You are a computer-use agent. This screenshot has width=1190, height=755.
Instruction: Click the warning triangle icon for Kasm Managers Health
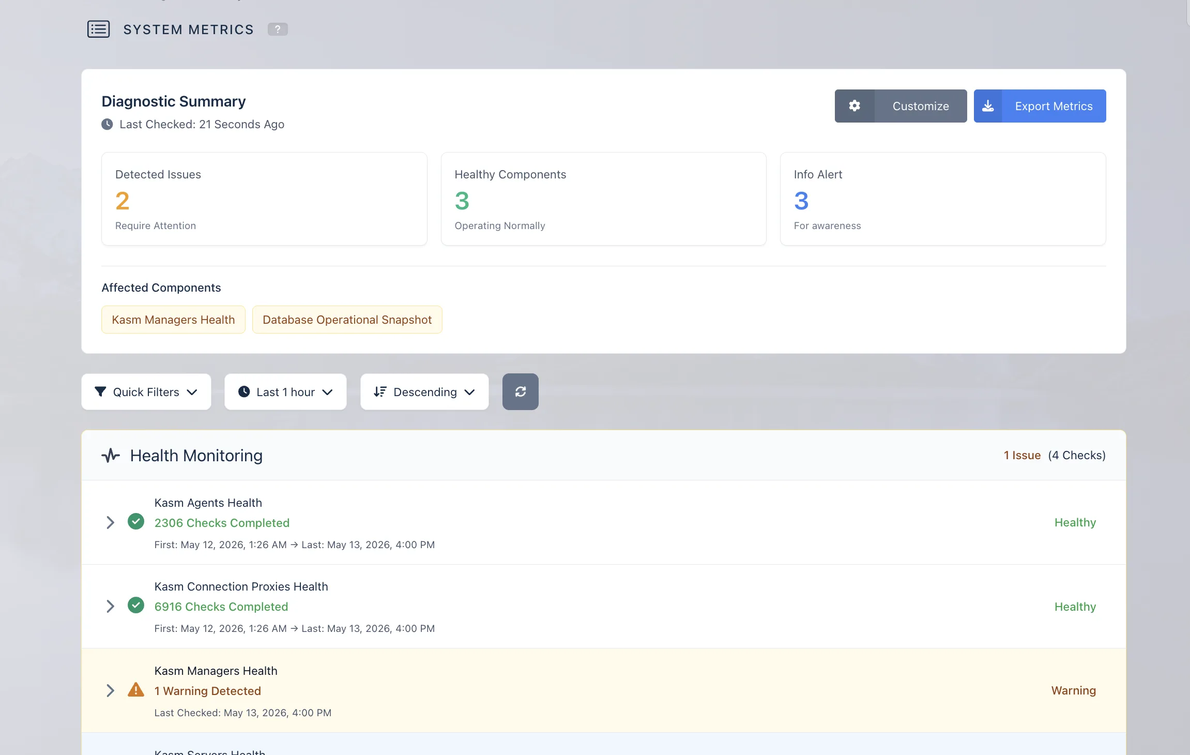136,690
